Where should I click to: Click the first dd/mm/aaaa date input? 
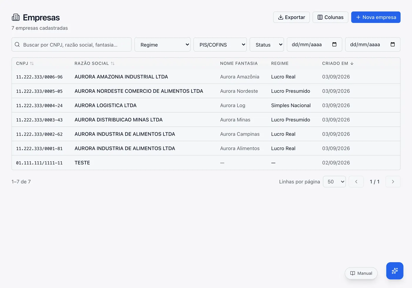click(315, 45)
